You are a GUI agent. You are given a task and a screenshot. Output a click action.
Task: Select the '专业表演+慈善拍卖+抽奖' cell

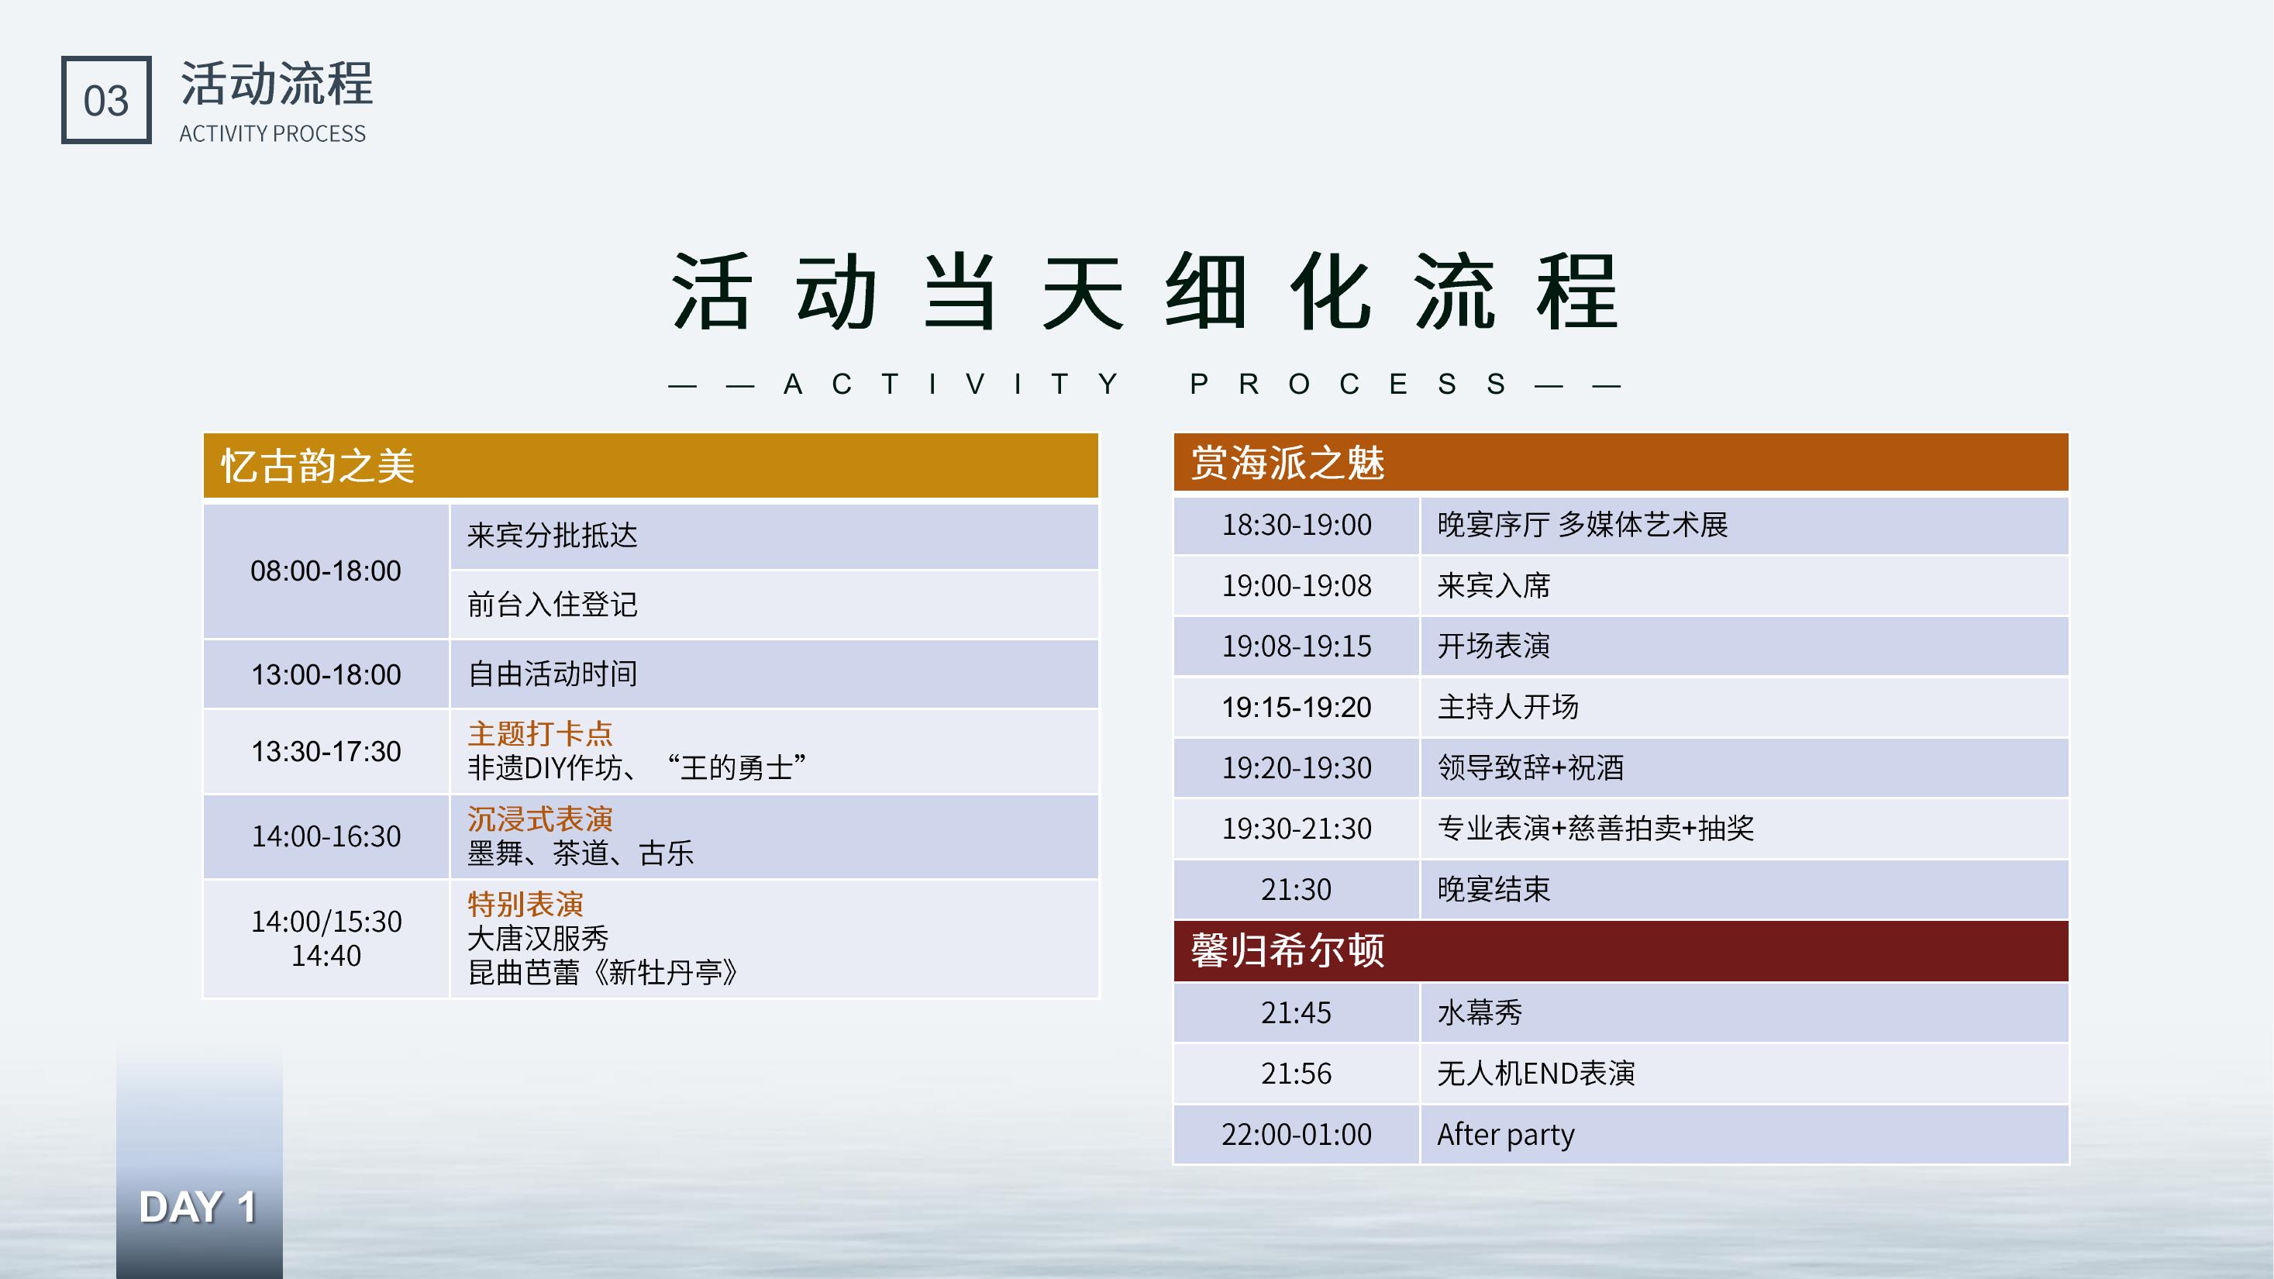[x=1745, y=829]
